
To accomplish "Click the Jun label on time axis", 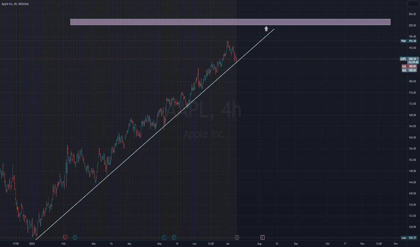I will 194,243.
